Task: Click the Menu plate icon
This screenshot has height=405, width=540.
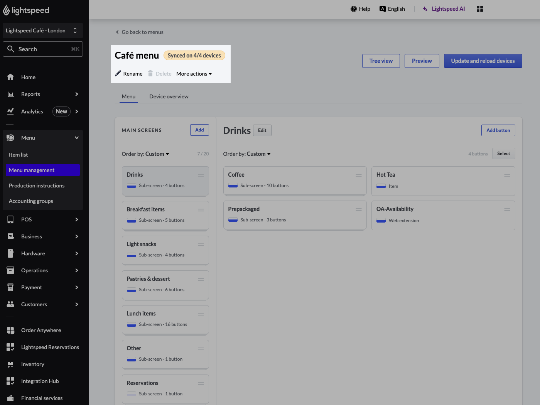Action: pyautogui.click(x=10, y=138)
